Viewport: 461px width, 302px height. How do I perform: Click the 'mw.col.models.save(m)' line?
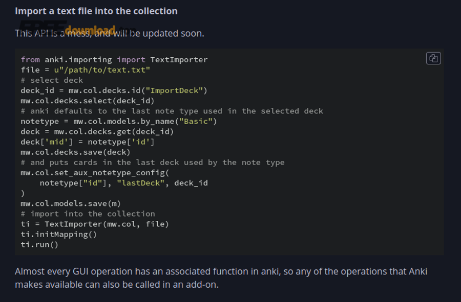click(71, 203)
